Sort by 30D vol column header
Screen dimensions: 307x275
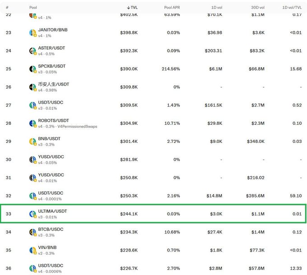[x=258, y=7]
